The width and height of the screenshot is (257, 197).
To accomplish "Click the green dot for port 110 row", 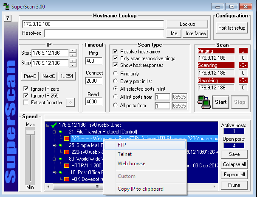I will [x=60, y=172].
